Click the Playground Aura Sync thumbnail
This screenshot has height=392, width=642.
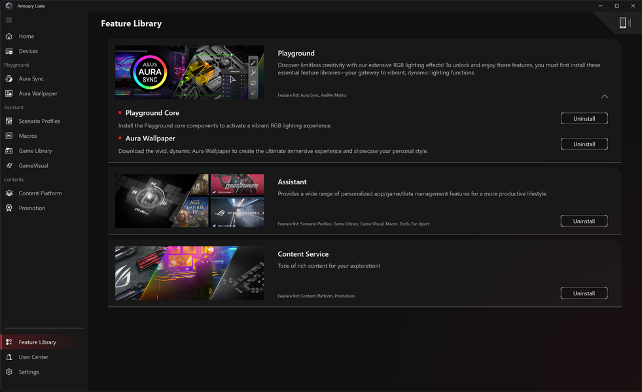(190, 73)
